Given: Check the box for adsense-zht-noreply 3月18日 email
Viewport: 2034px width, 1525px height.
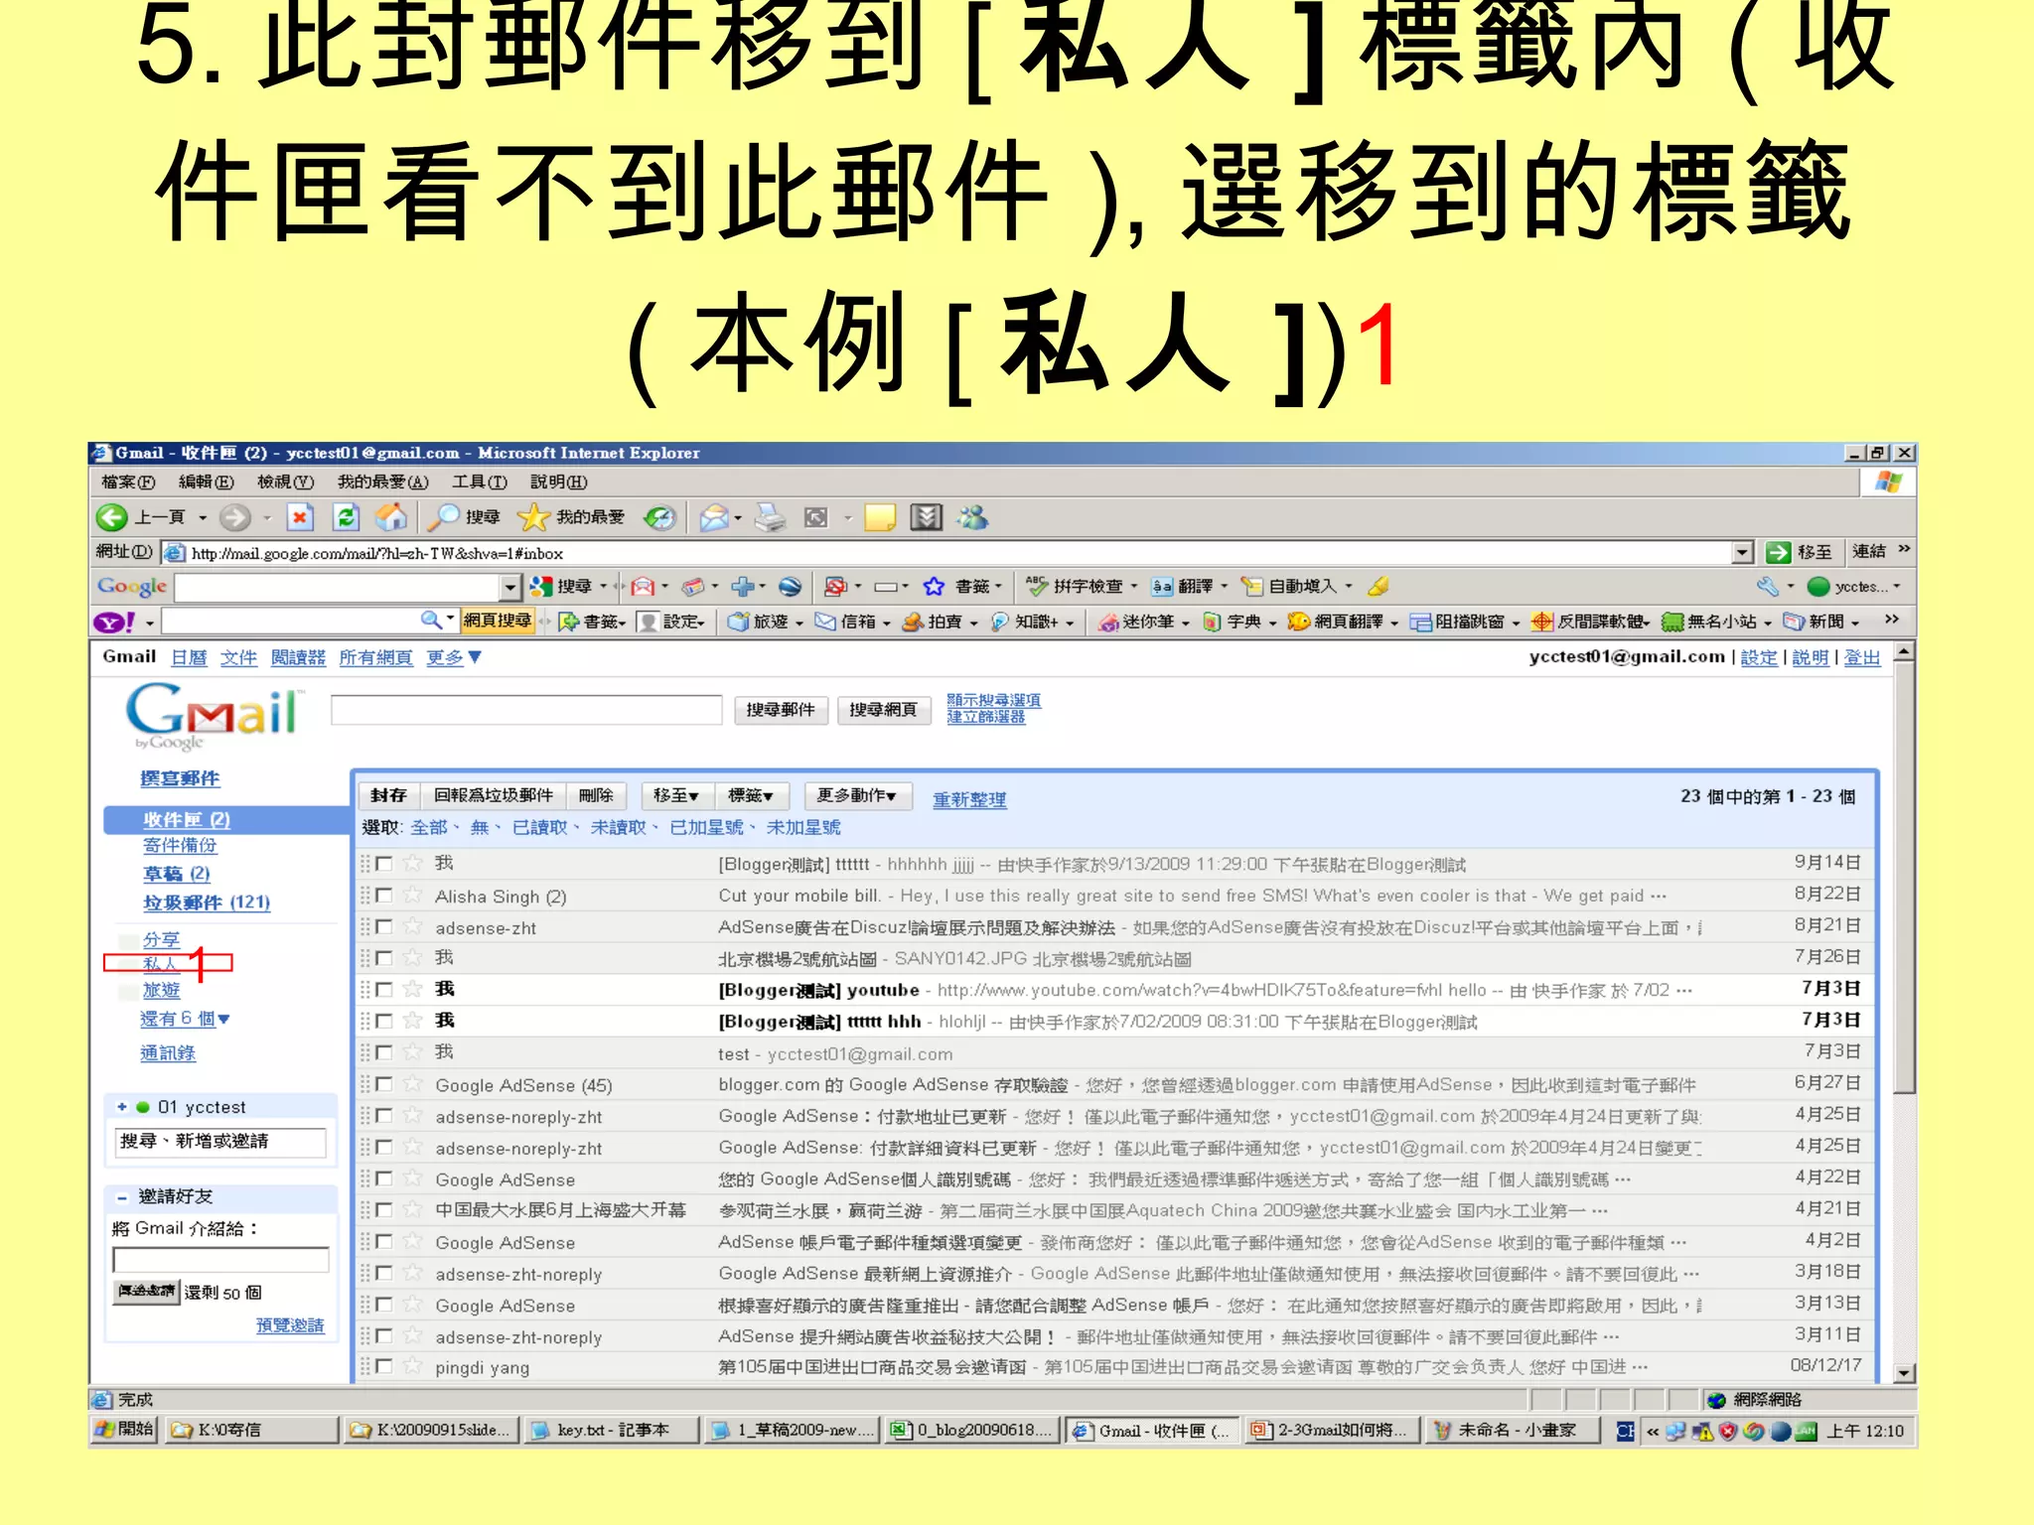Looking at the screenshot, I should coord(383,1273).
